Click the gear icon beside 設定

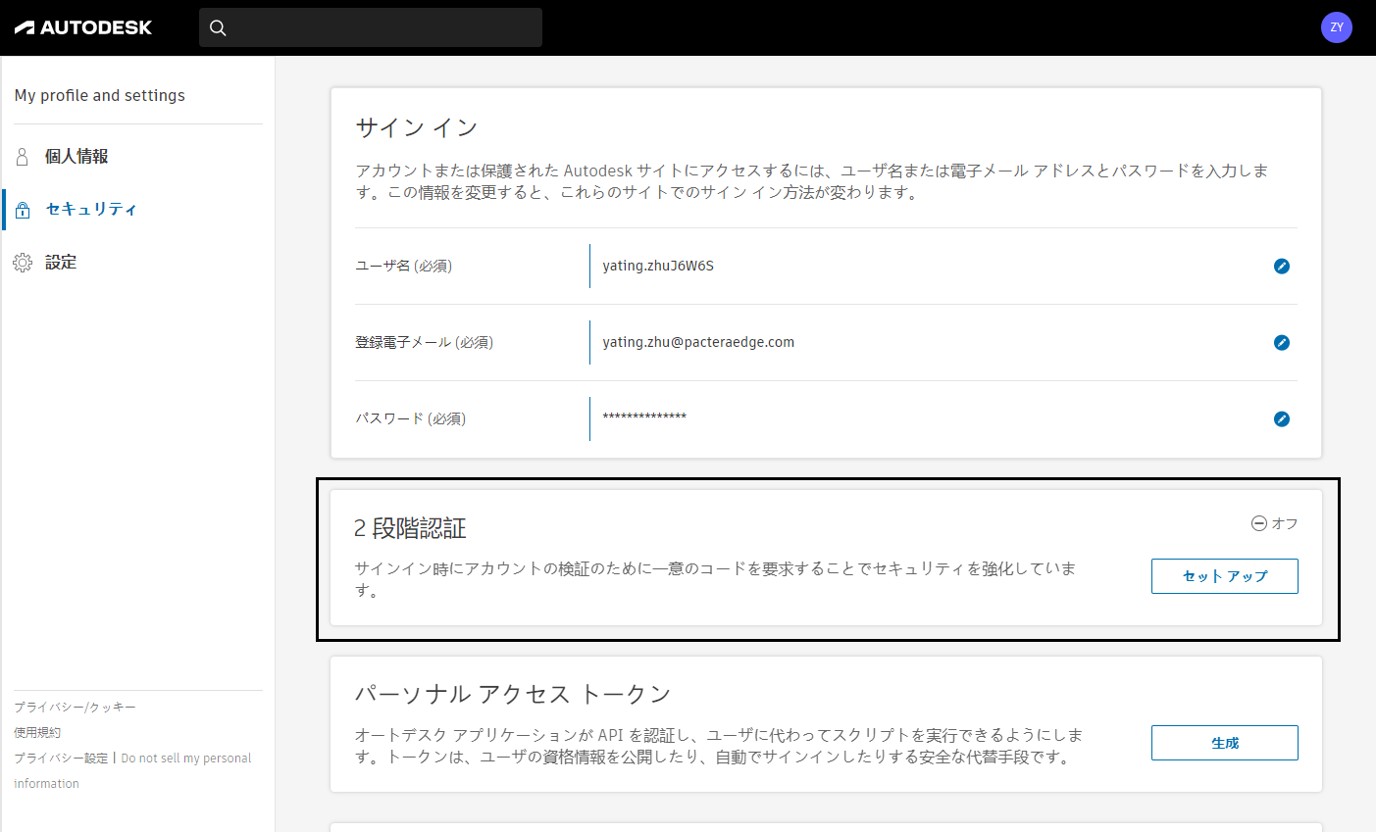(22, 262)
